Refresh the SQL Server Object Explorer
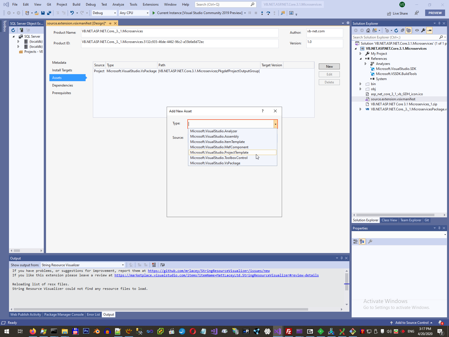 point(13,30)
